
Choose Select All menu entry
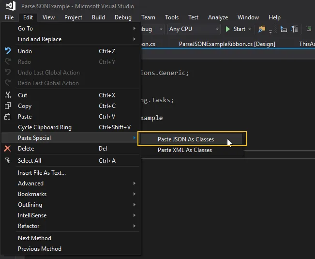pos(70,161)
